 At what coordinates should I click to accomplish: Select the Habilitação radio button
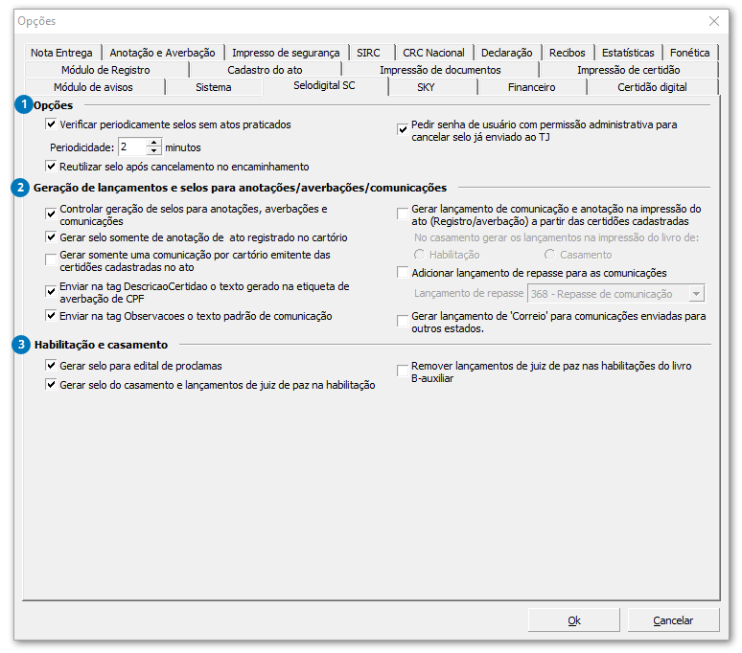(419, 255)
